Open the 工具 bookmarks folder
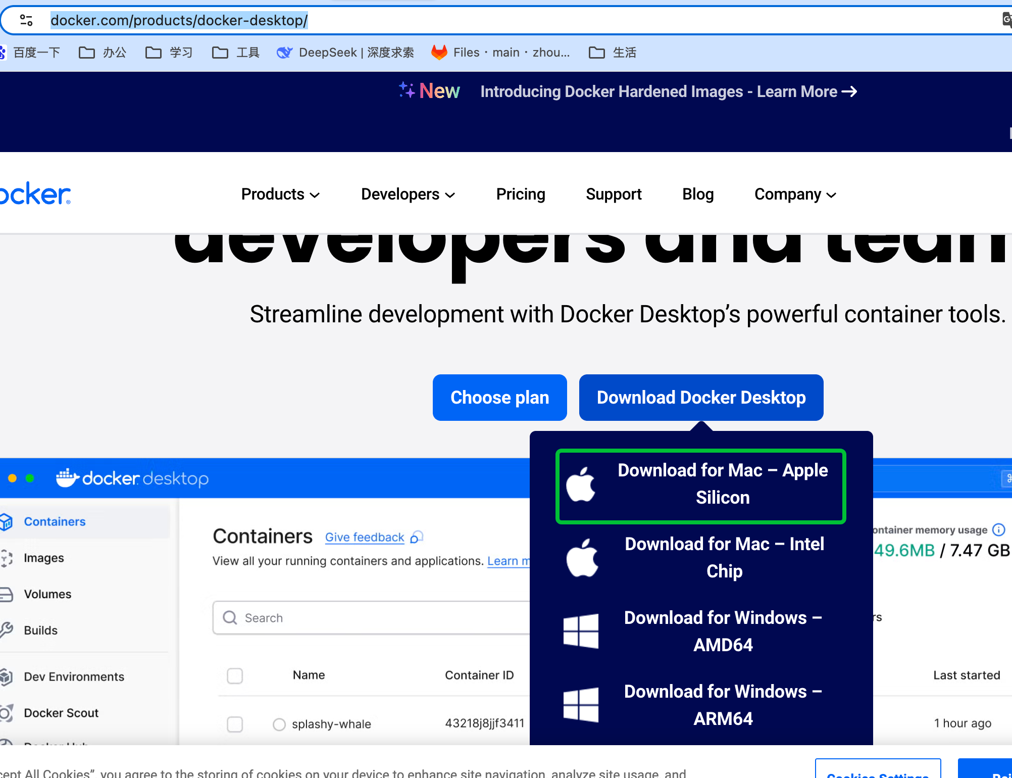This screenshot has width=1012, height=778. [236, 53]
